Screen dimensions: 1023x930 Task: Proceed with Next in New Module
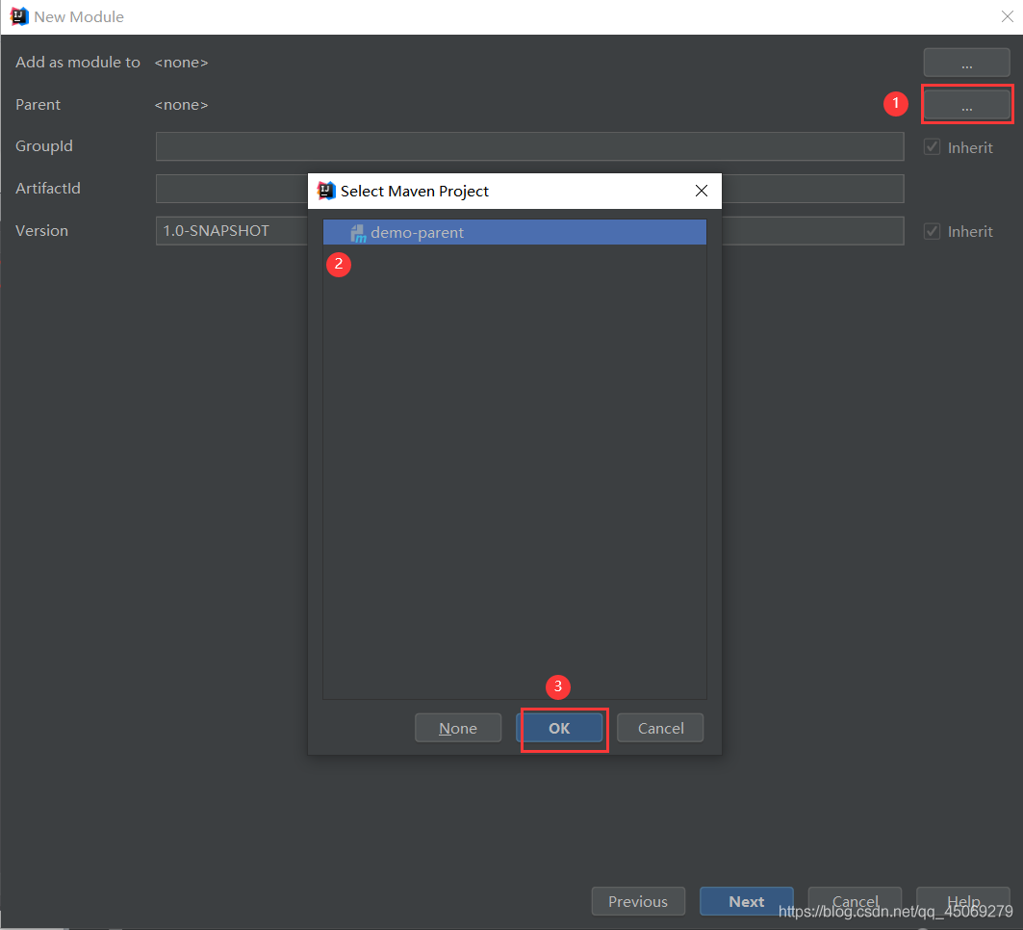point(747,901)
